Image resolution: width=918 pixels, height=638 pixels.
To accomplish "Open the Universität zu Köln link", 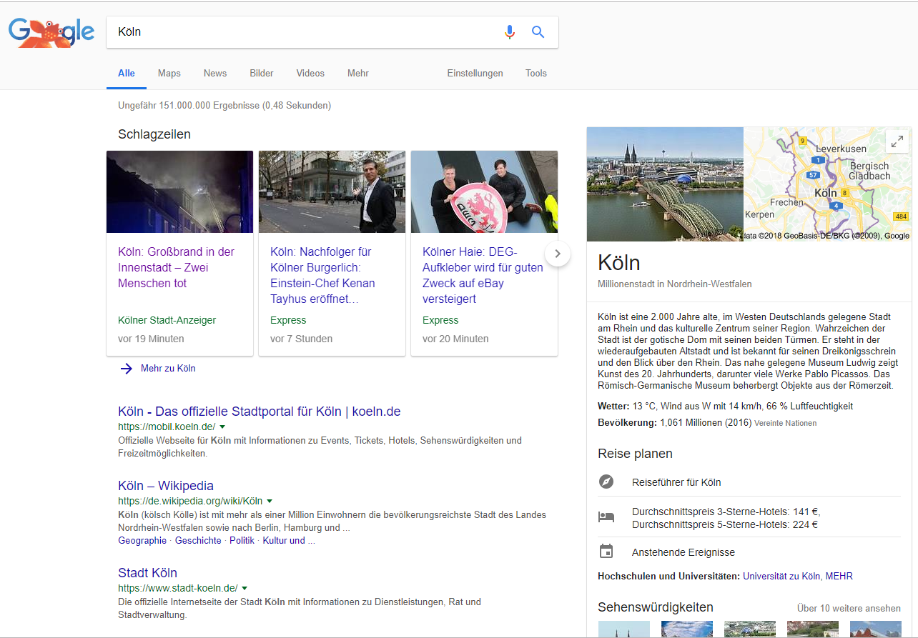I will click(781, 576).
